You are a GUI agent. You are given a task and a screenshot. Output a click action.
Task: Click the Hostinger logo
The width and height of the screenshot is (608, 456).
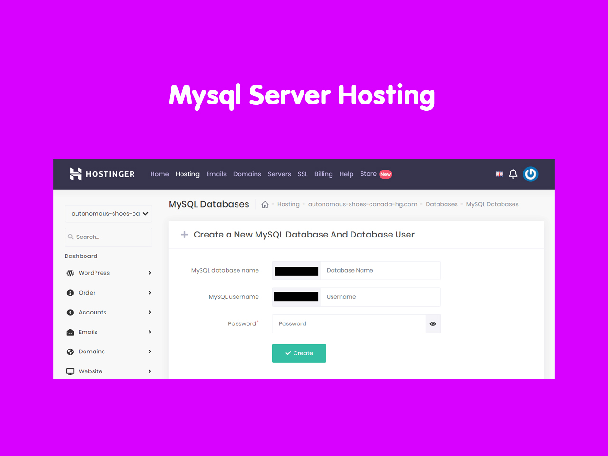pos(102,174)
